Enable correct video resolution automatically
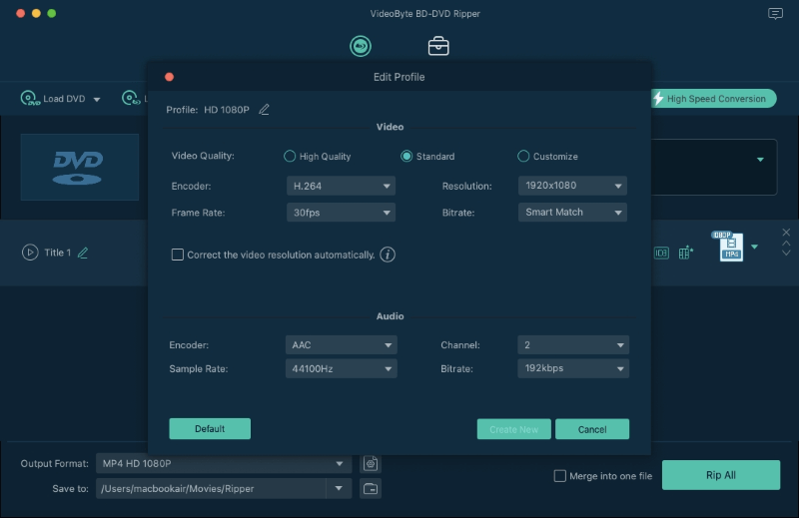This screenshot has height=518, width=799. tap(178, 255)
